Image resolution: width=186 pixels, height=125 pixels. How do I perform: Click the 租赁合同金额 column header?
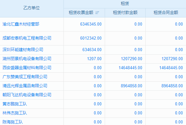[x=166, y=12]
